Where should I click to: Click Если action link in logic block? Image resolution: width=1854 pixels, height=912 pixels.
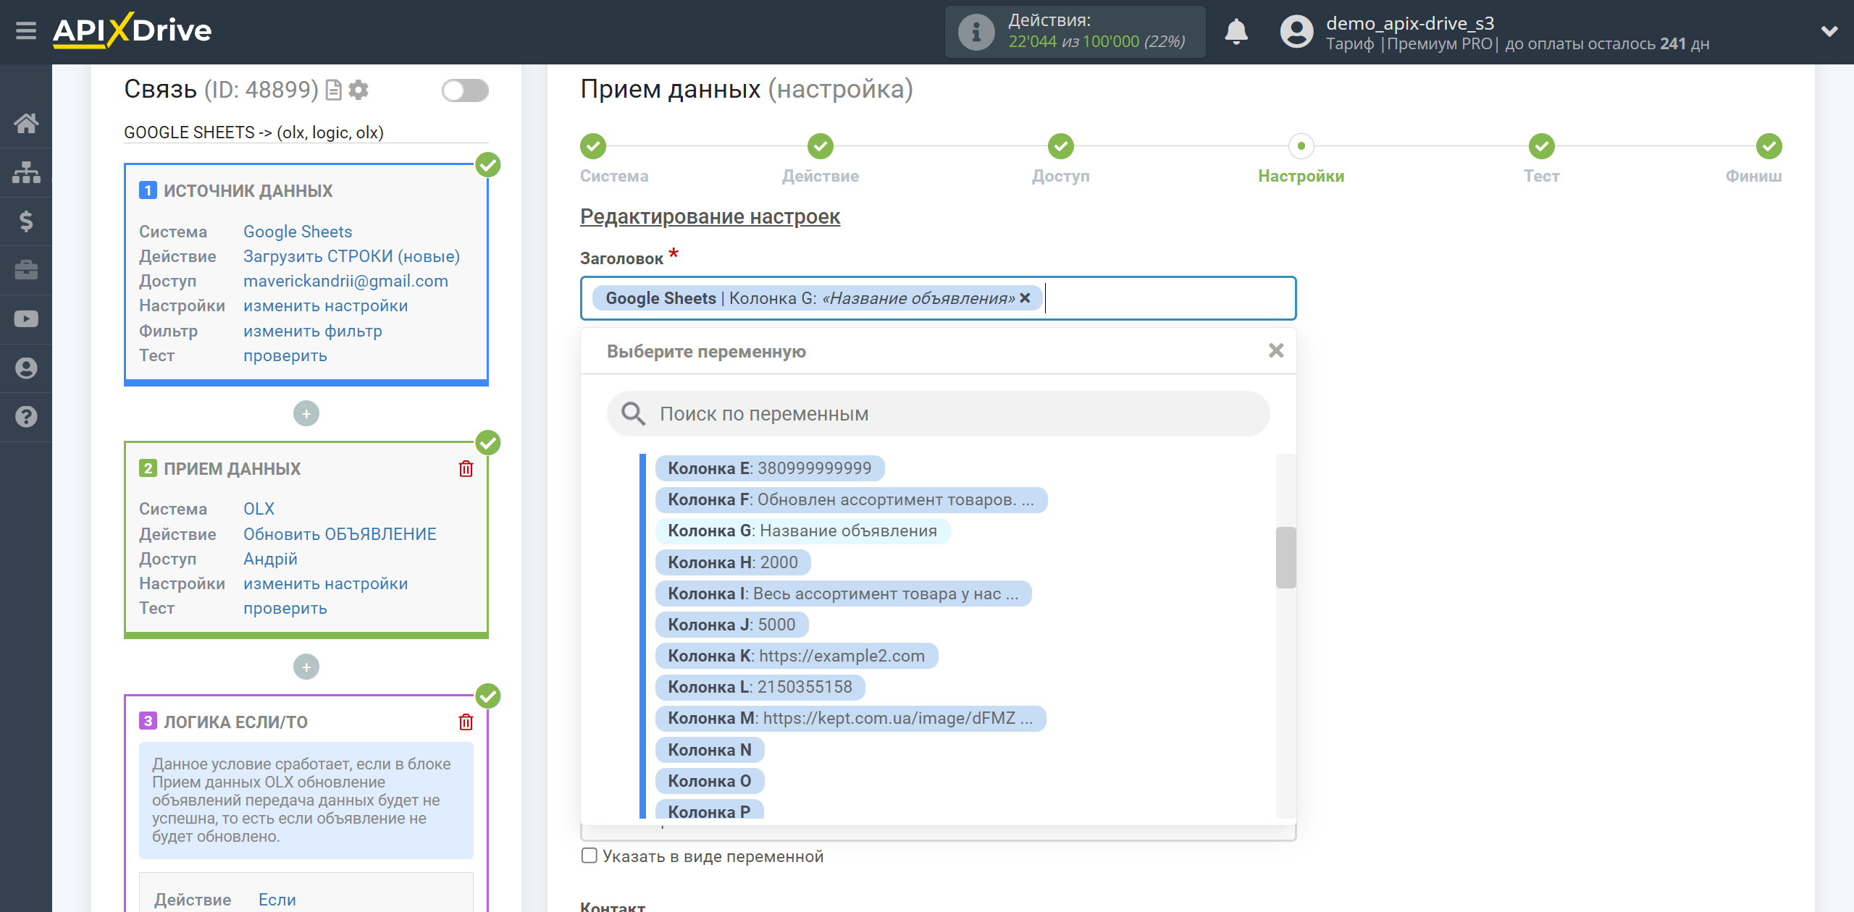[x=277, y=900]
